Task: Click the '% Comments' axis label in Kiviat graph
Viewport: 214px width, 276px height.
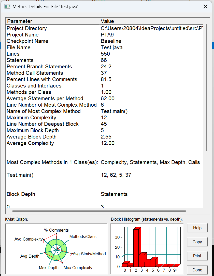Action: pyautogui.click(x=56, y=230)
